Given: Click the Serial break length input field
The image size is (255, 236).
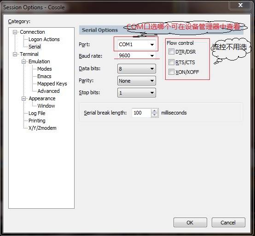Looking at the screenshot, I should (x=141, y=113).
